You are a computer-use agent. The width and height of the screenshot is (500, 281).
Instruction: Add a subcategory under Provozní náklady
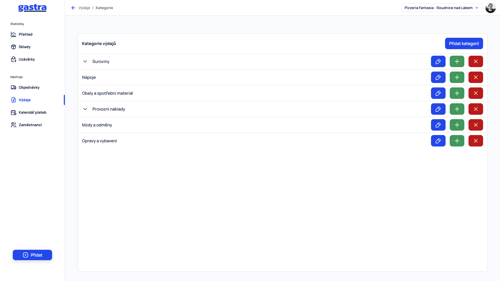click(x=457, y=109)
